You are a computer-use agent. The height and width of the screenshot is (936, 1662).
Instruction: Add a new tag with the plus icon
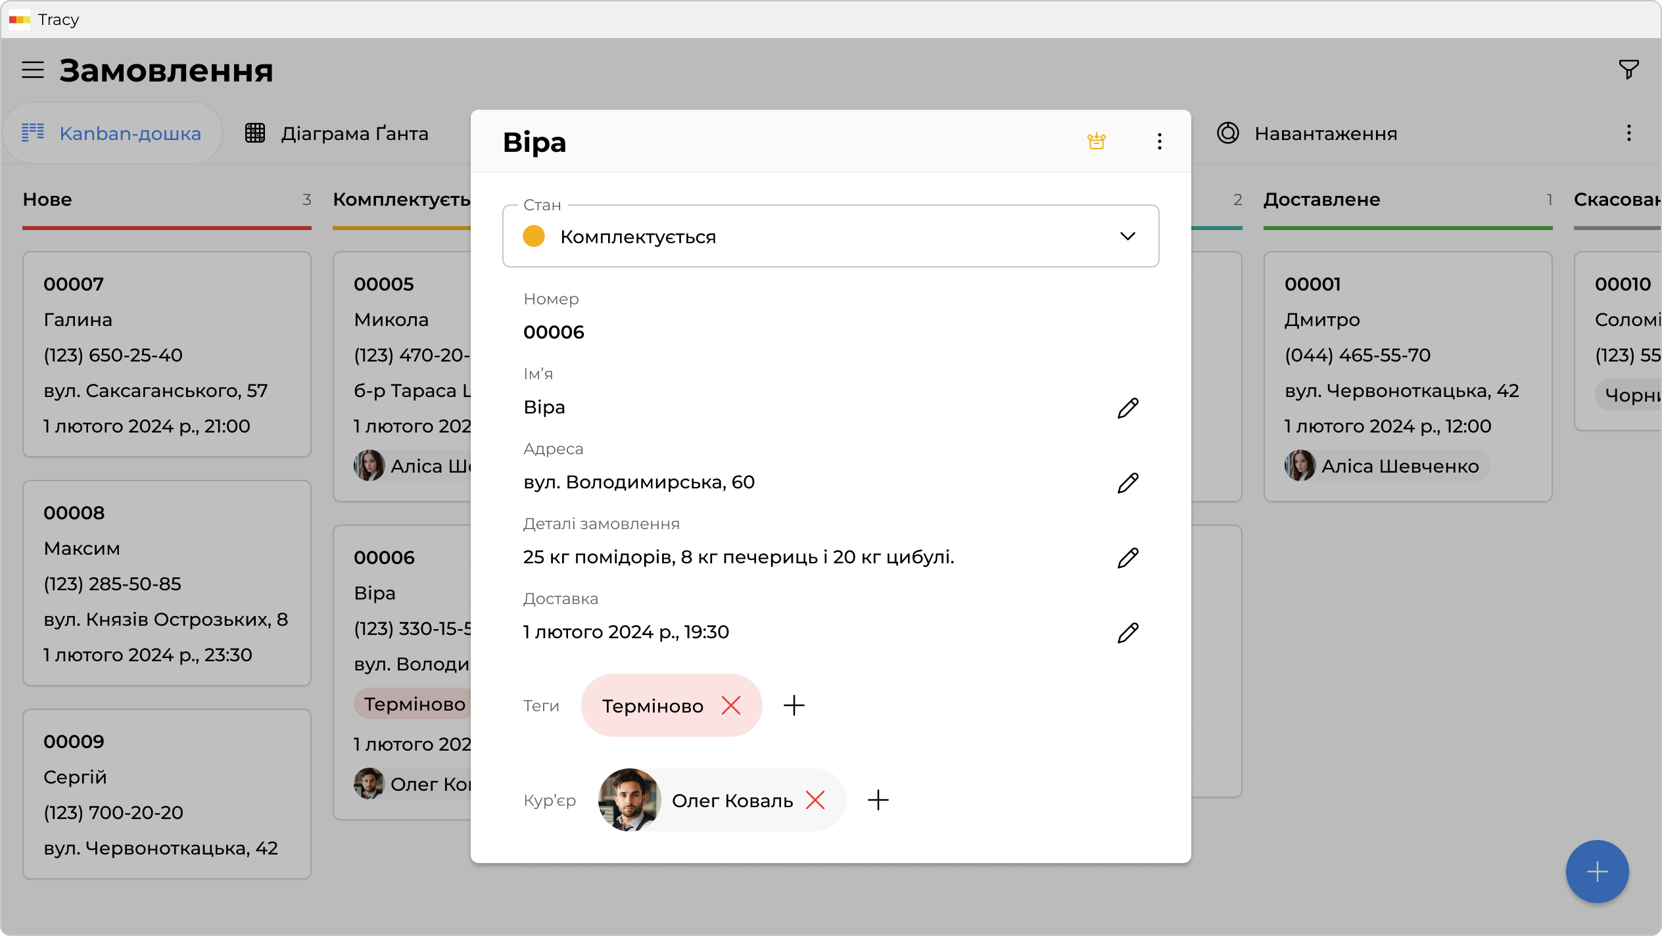point(794,705)
